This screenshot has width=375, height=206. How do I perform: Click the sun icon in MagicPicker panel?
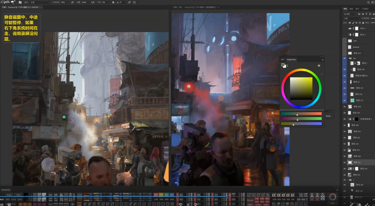[319, 66]
